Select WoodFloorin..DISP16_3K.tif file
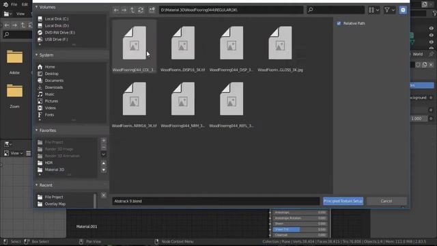437x246 pixels. coord(183,46)
